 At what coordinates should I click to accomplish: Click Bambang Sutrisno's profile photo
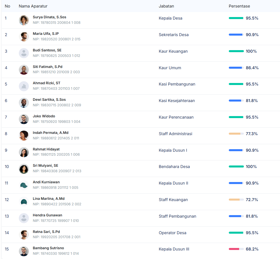[x=24, y=251]
